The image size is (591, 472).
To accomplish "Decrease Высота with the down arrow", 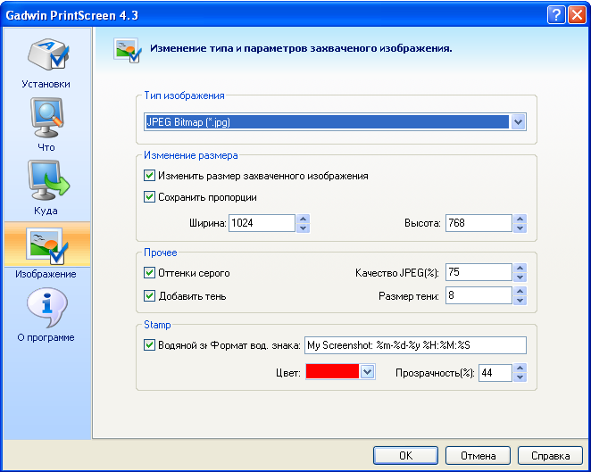I will tap(520, 228).
